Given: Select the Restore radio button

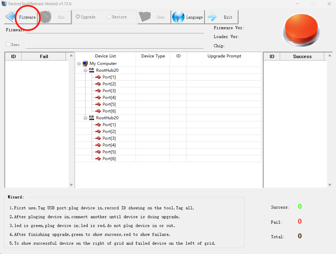Looking at the screenshot, I should [109, 17].
